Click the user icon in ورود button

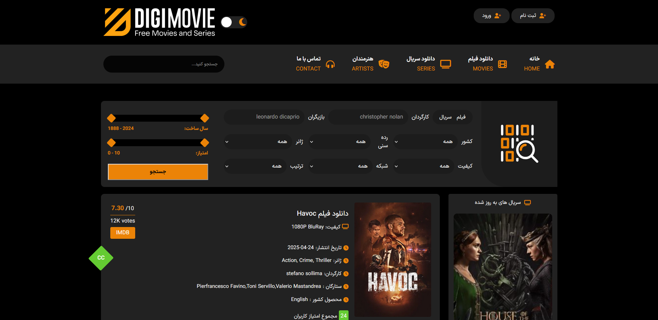click(x=498, y=16)
